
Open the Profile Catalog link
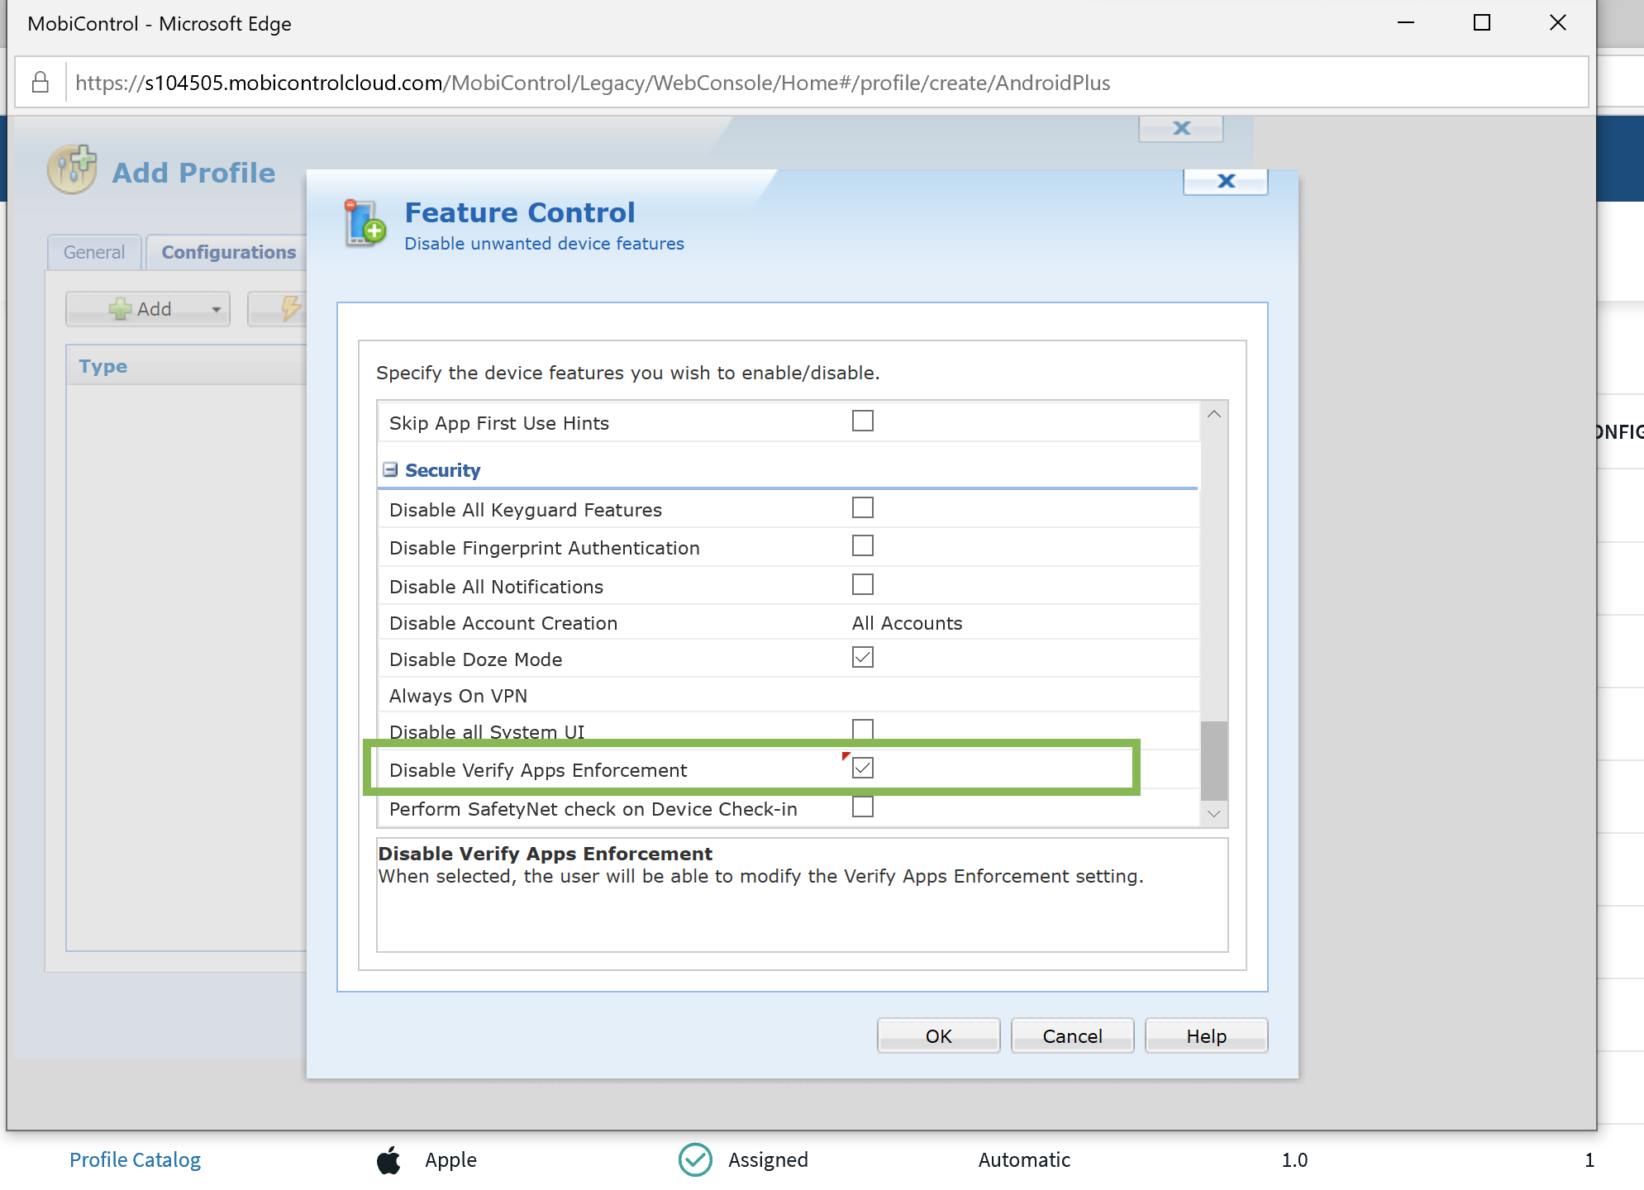135,1159
